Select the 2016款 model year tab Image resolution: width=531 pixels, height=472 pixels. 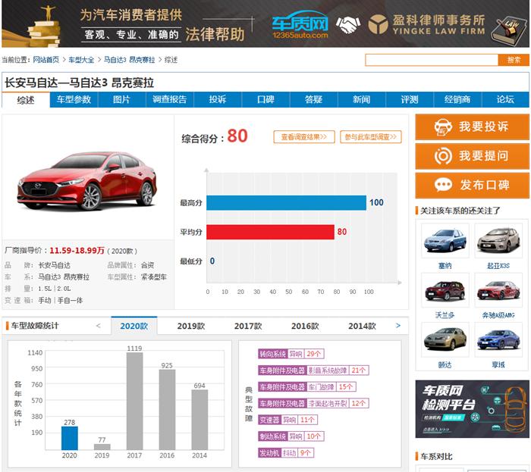tap(305, 326)
